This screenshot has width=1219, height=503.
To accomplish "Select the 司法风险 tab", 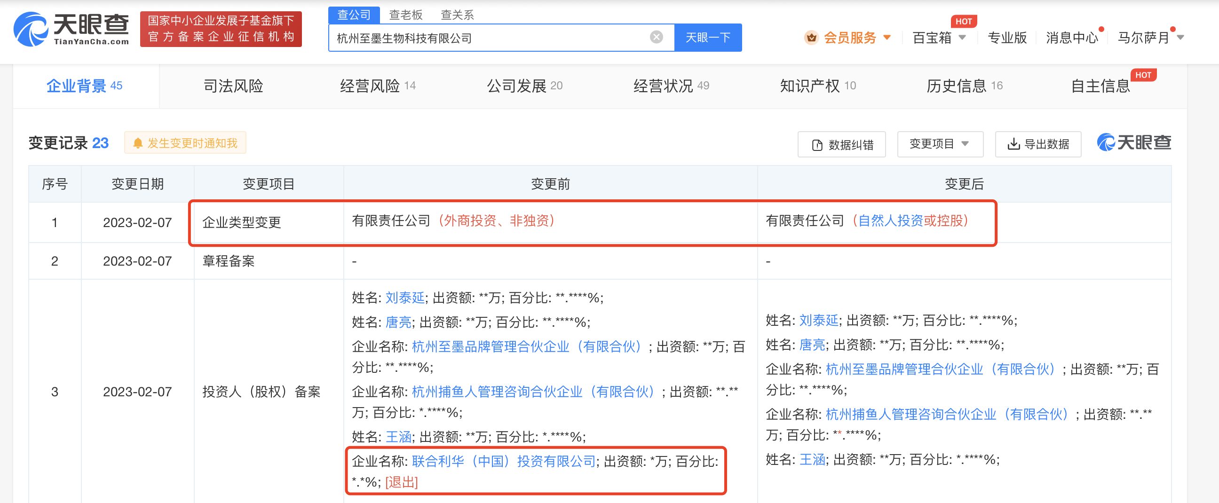I will [233, 86].
